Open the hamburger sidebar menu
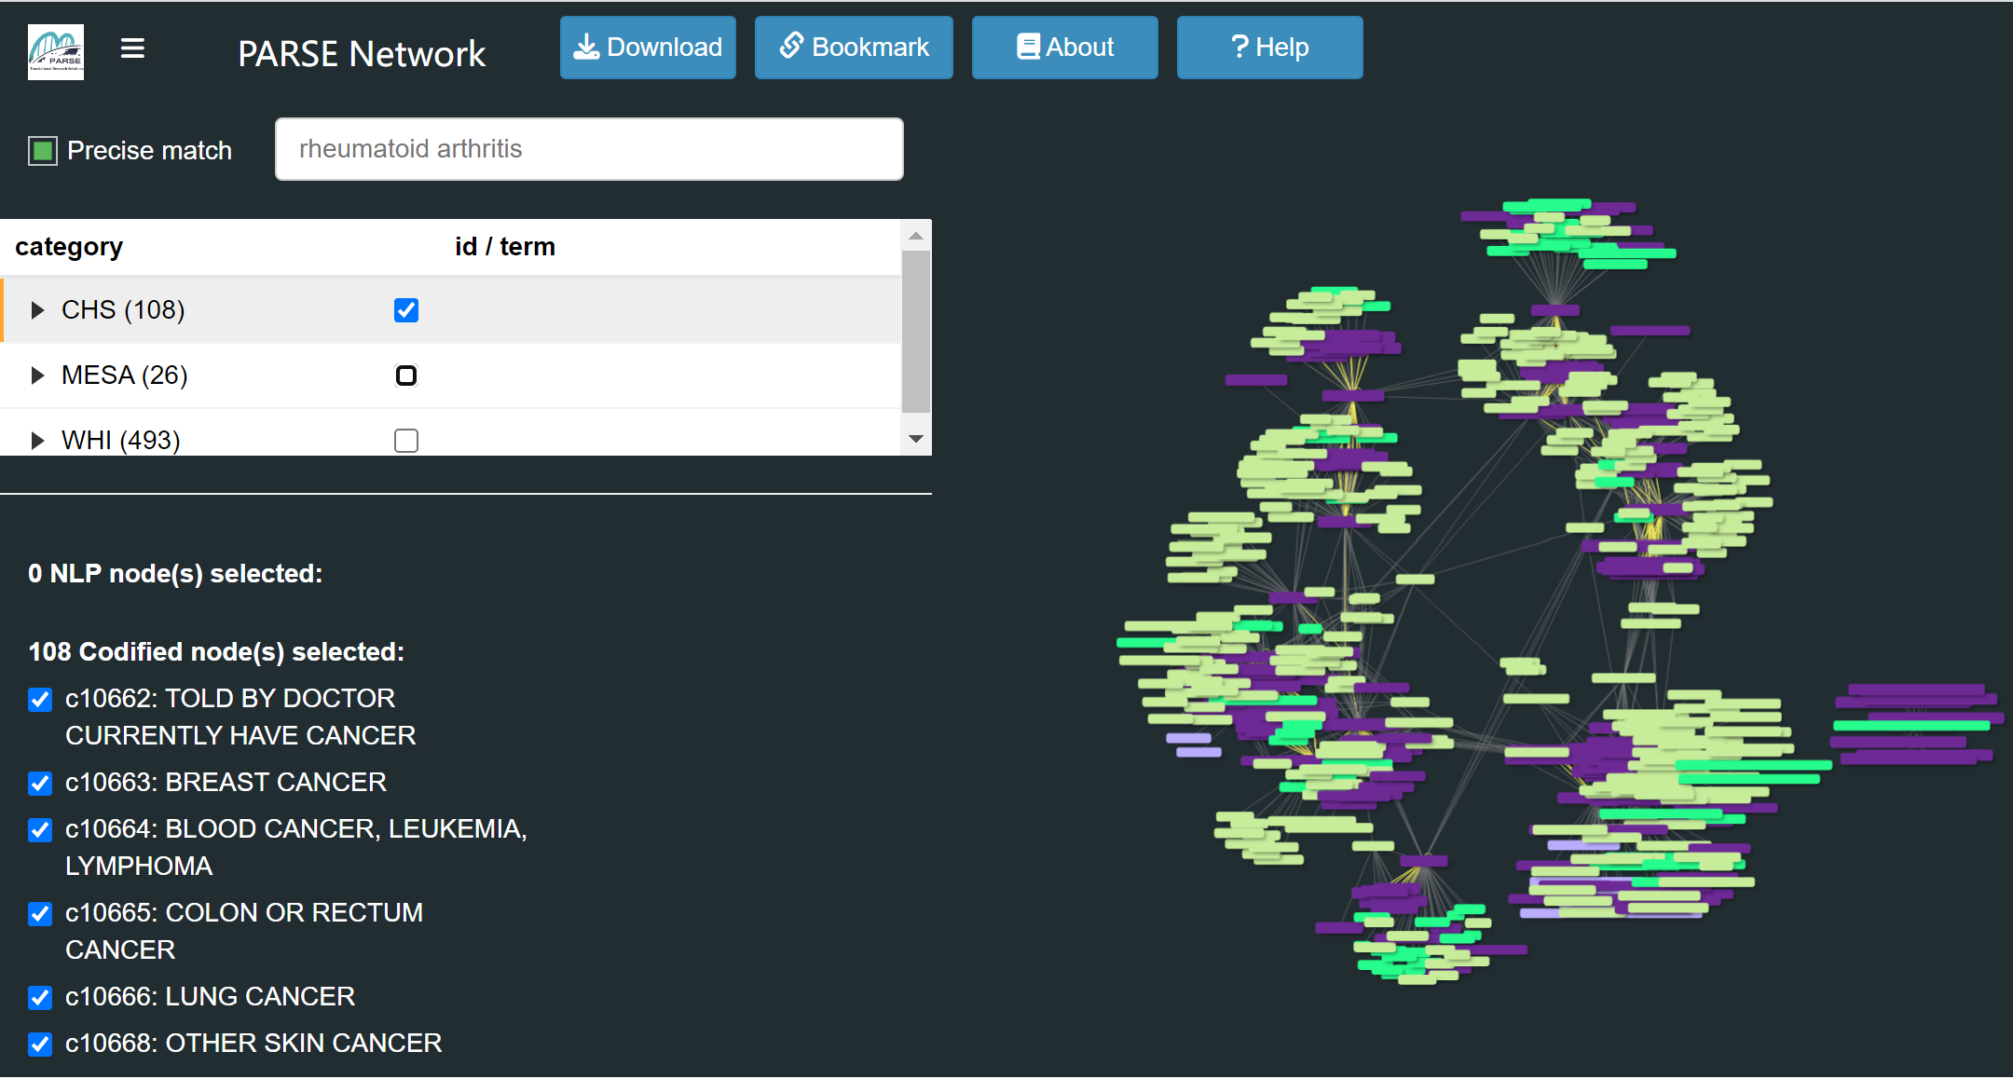 click(132, 48)
